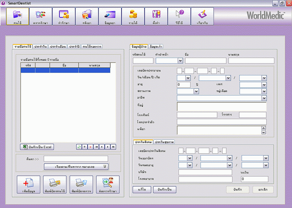Open วันหมดอายุ (expiry date) year dropdown
Screen dimensions: 292x208
coord(266,165)
